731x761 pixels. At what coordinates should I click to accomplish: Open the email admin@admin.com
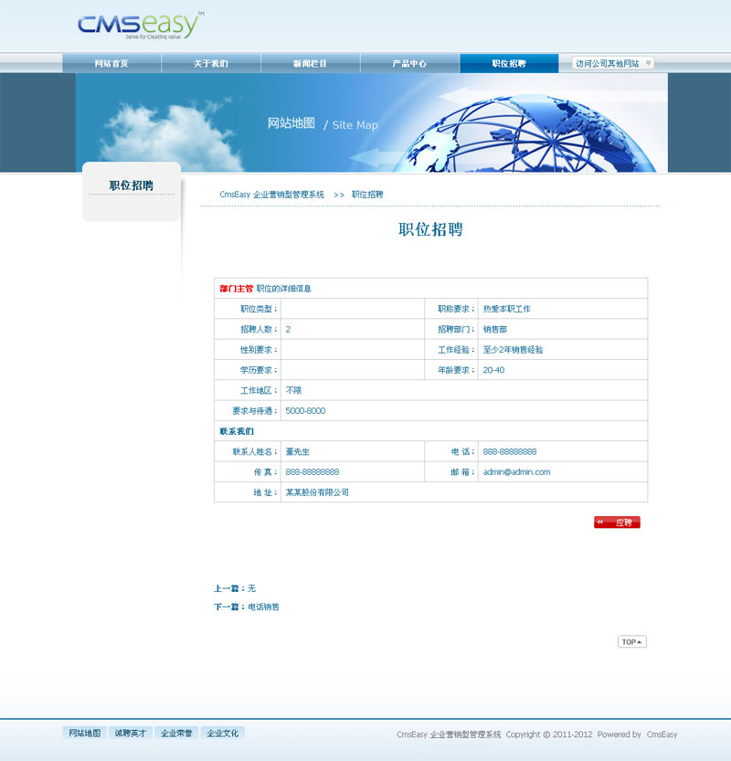[x=516, y=472]
